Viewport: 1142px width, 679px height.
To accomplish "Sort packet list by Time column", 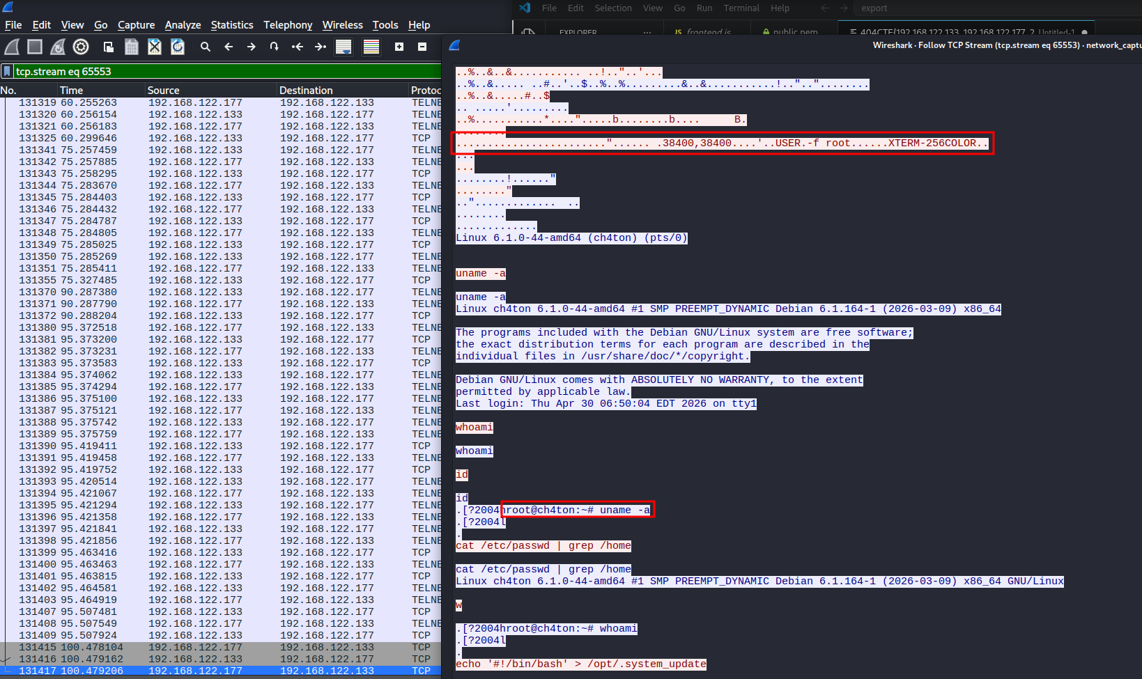I will point(101,91).
